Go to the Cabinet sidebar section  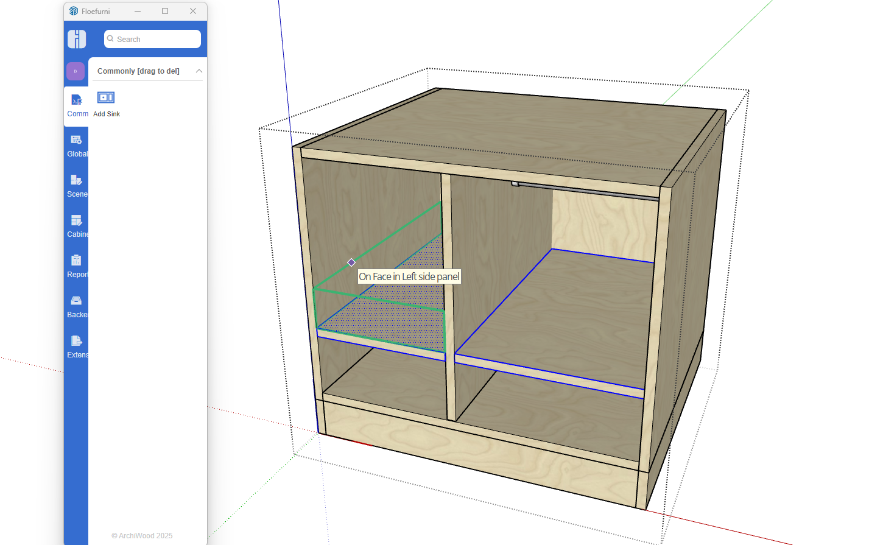(77, 227)
